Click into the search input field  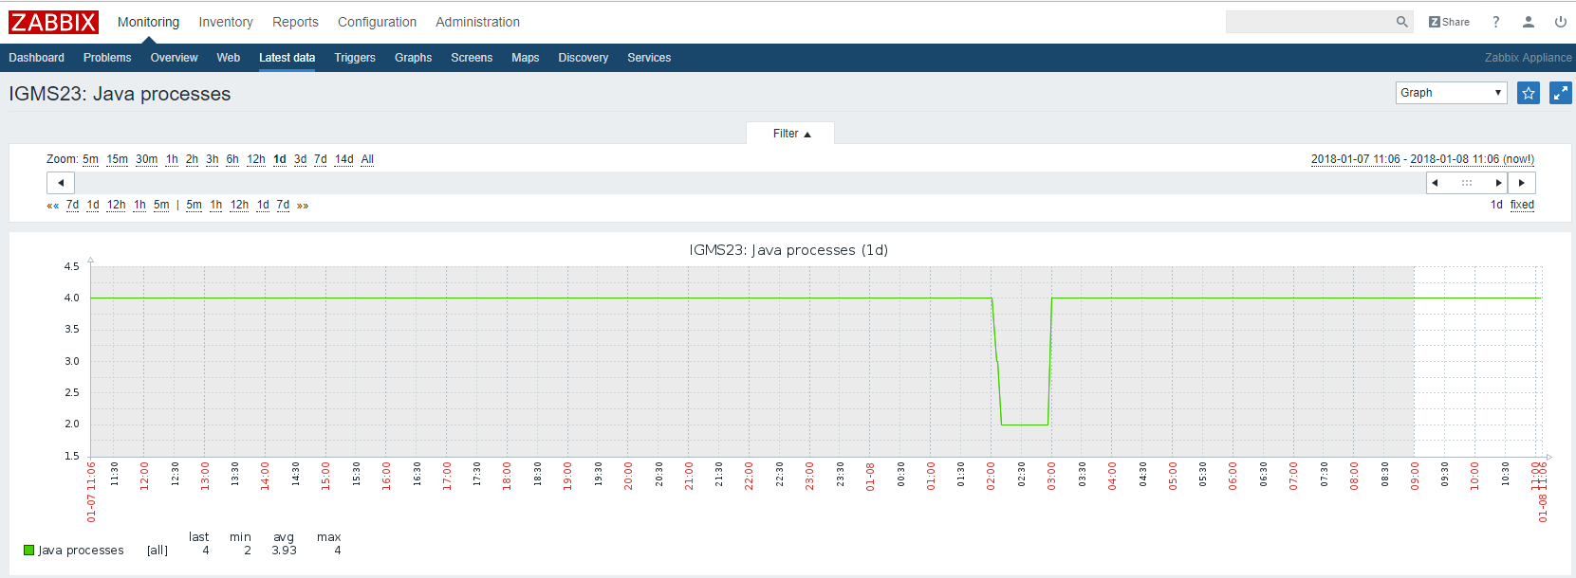[1308, 22]
